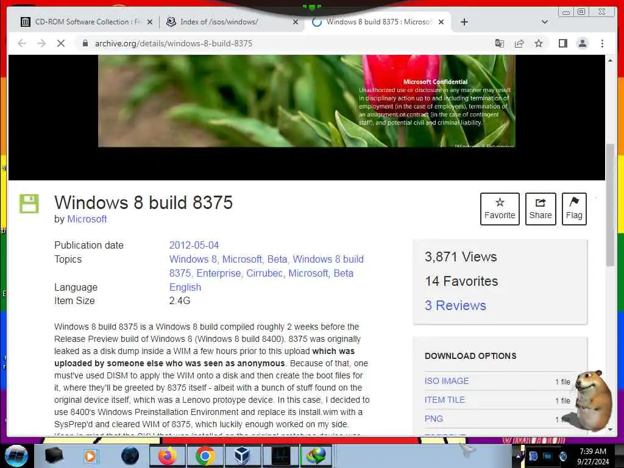Viewport: 624px width, 468px height.
Task: Open Microsoft creator link
Action: pos(87,219)
